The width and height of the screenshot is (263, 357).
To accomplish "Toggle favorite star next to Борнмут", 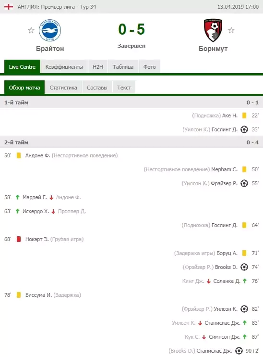I will [231, 30].
